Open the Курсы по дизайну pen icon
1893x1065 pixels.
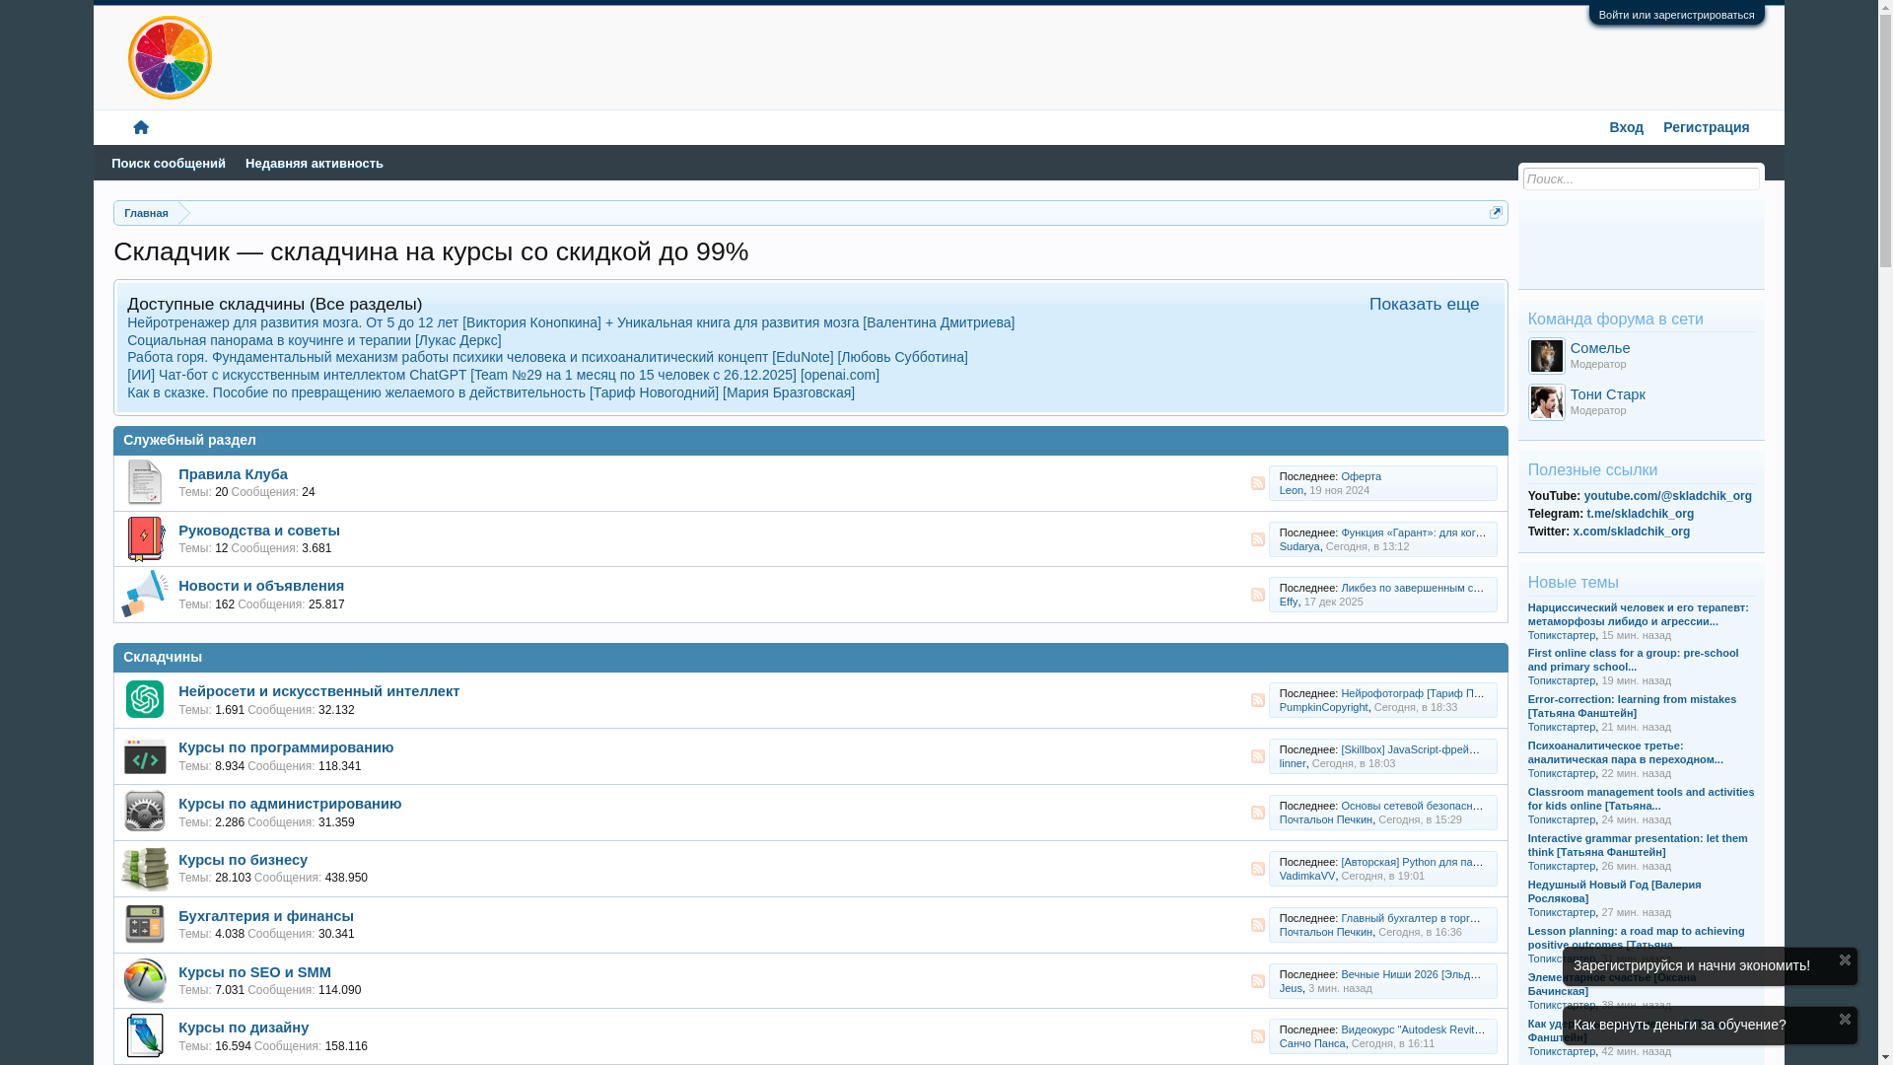[x=145, y=1035]
